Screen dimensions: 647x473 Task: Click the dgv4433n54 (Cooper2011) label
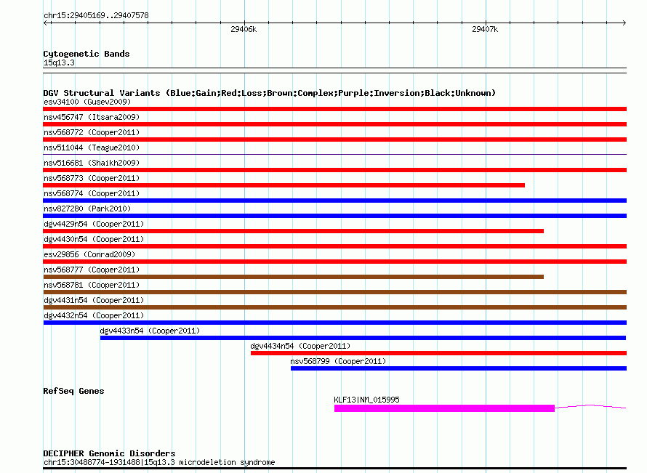point(150,331)
